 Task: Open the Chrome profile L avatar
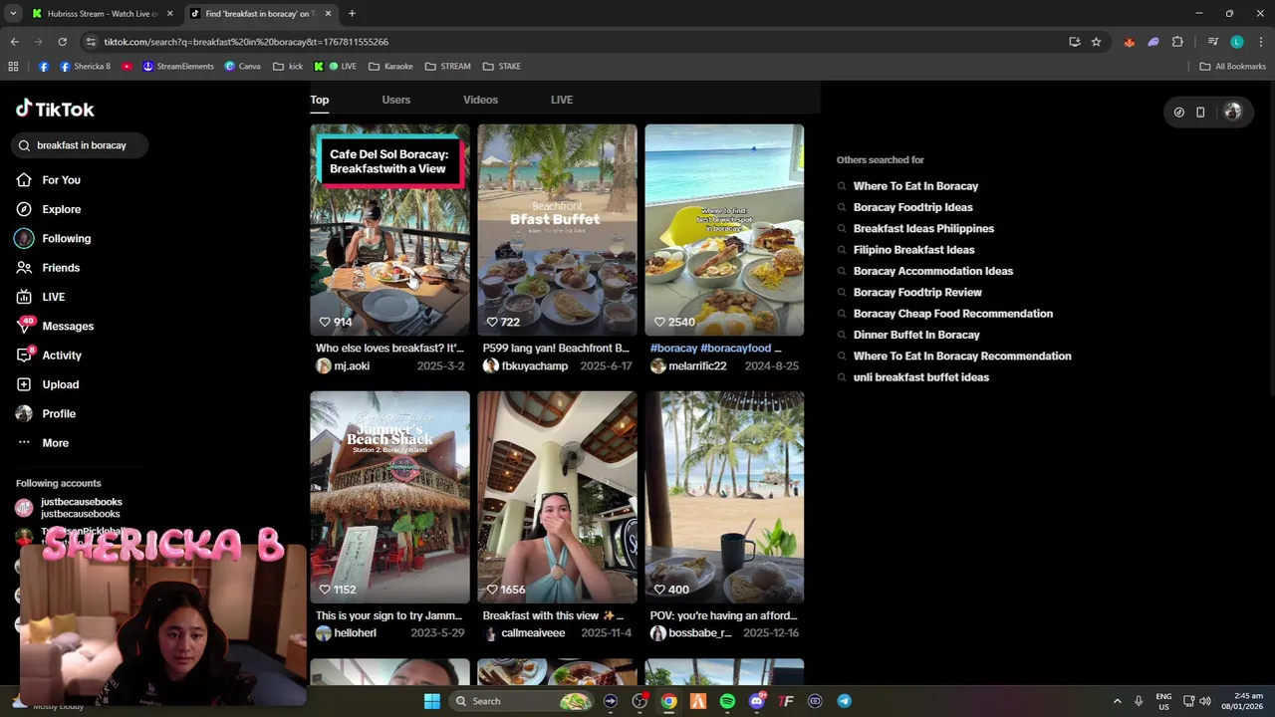point(1237,42)
